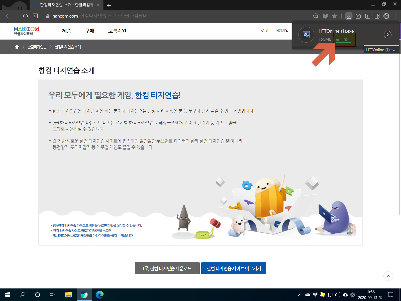
Task: Open the Naver home icon in the toolbar
Action: pos(35,16)
